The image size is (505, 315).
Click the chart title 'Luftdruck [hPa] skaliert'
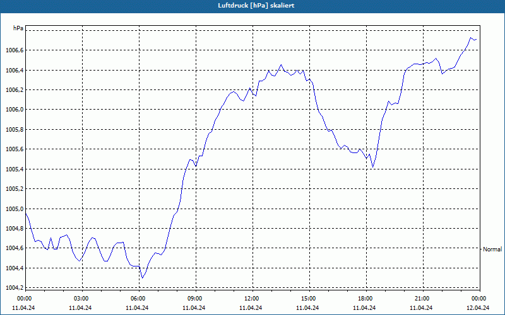256,6
